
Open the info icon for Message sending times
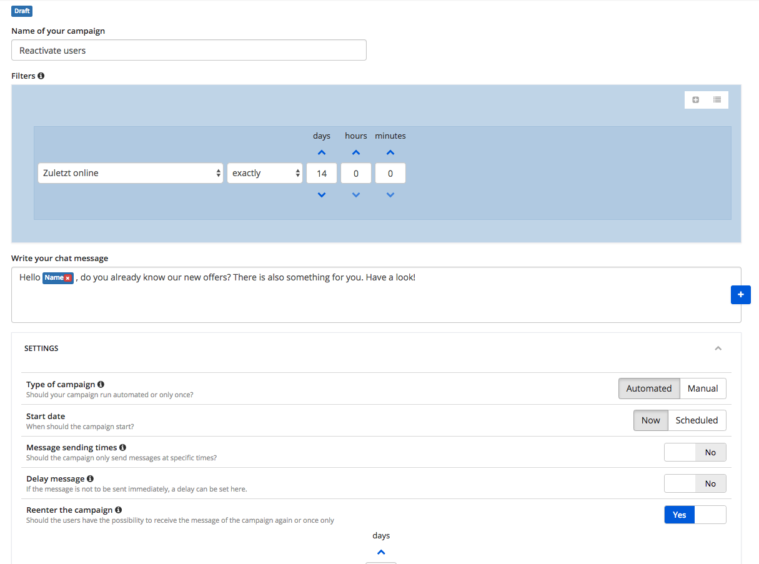[x=122, y=447]
